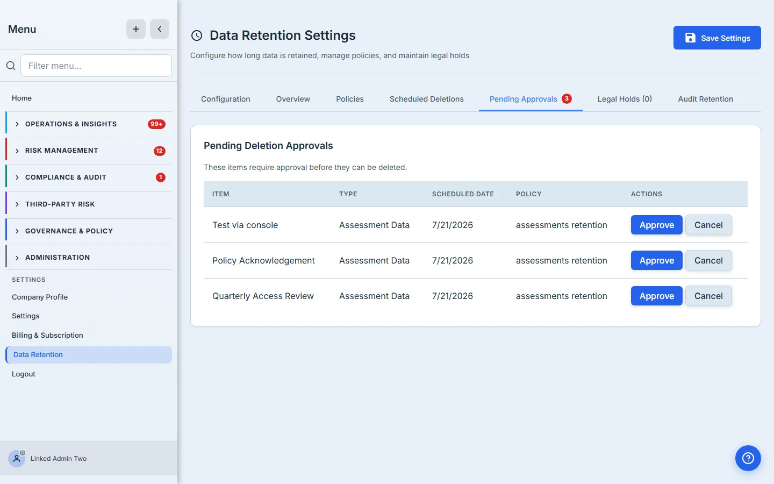
Task: Click the Linked Admin Two user name
Action: point(59,459)
